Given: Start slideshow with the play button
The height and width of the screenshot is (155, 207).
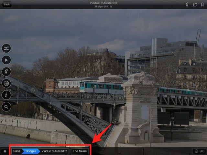Looking at the screenshot, I should (6, 60).
